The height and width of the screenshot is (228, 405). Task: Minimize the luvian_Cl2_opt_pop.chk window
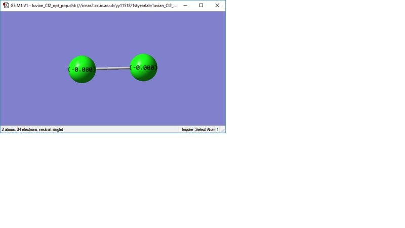pos(185,6)
